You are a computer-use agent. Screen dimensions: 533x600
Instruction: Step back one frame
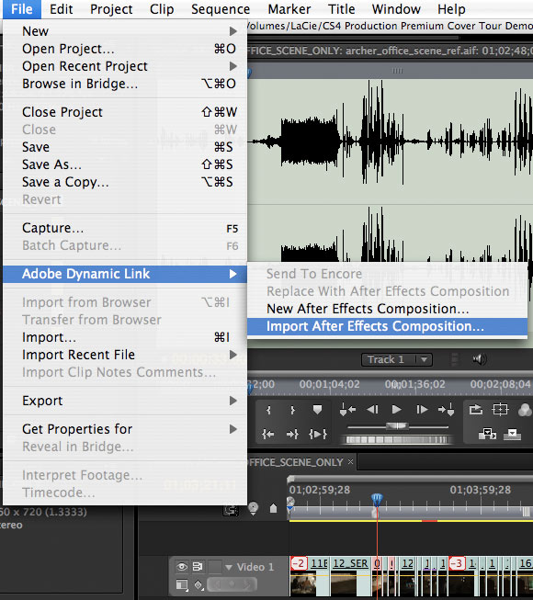372,410
